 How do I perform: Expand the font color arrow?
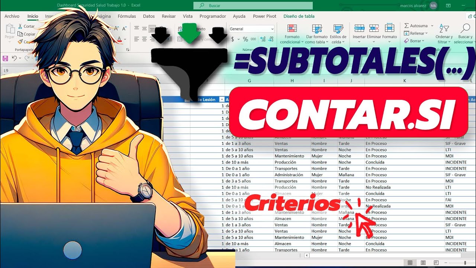tap(125, 39)
